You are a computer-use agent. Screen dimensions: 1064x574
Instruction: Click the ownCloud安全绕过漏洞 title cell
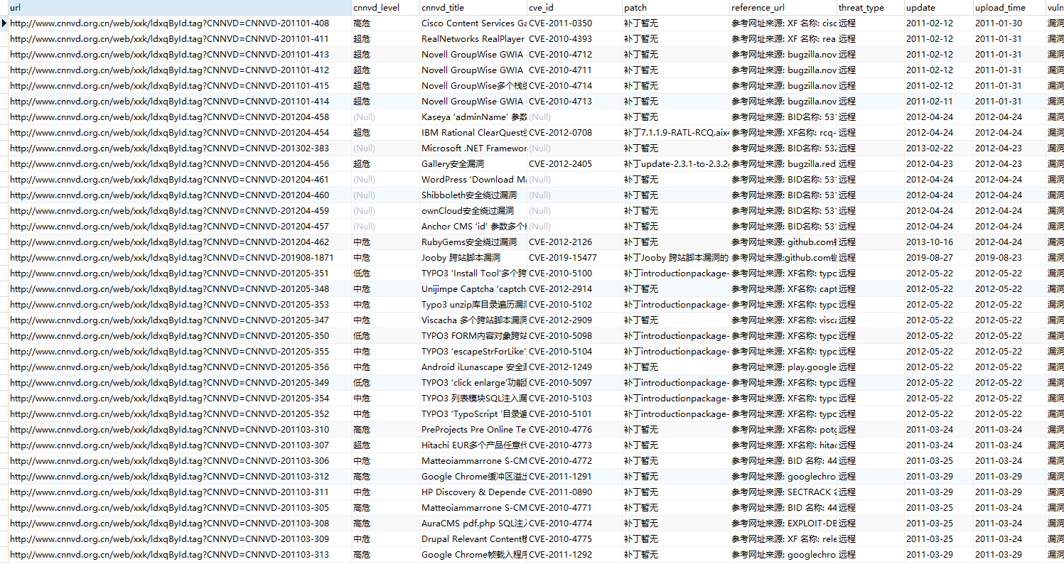click(x=473, y=211)
